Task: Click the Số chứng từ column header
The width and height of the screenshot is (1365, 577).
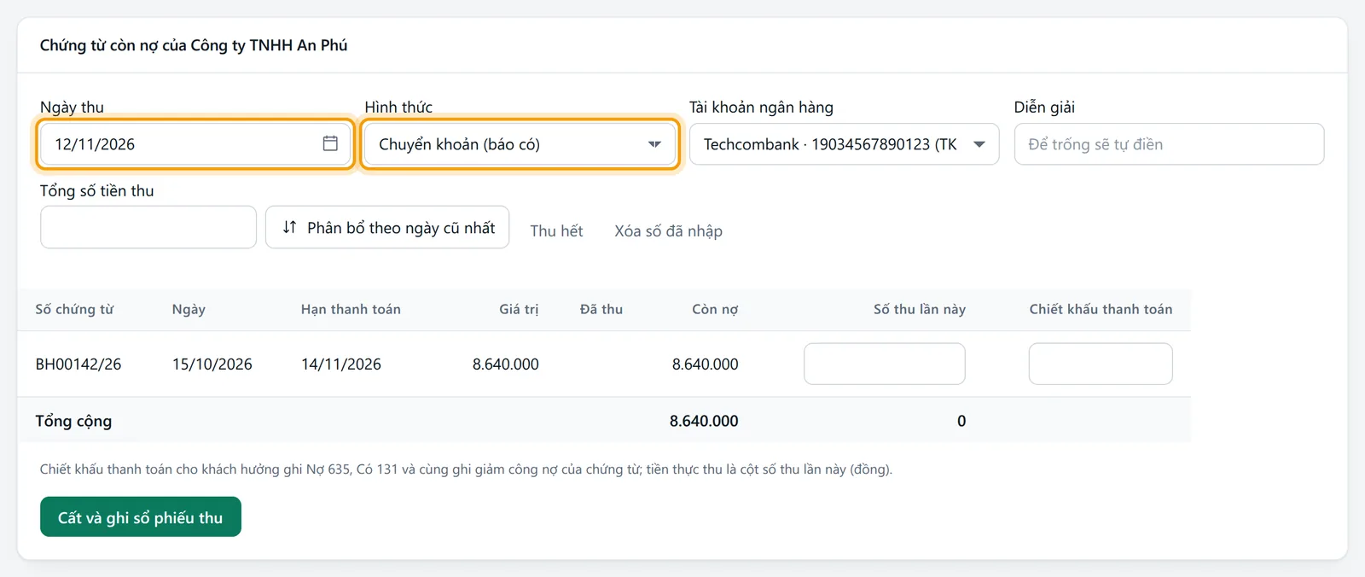Action: [74, 309]
